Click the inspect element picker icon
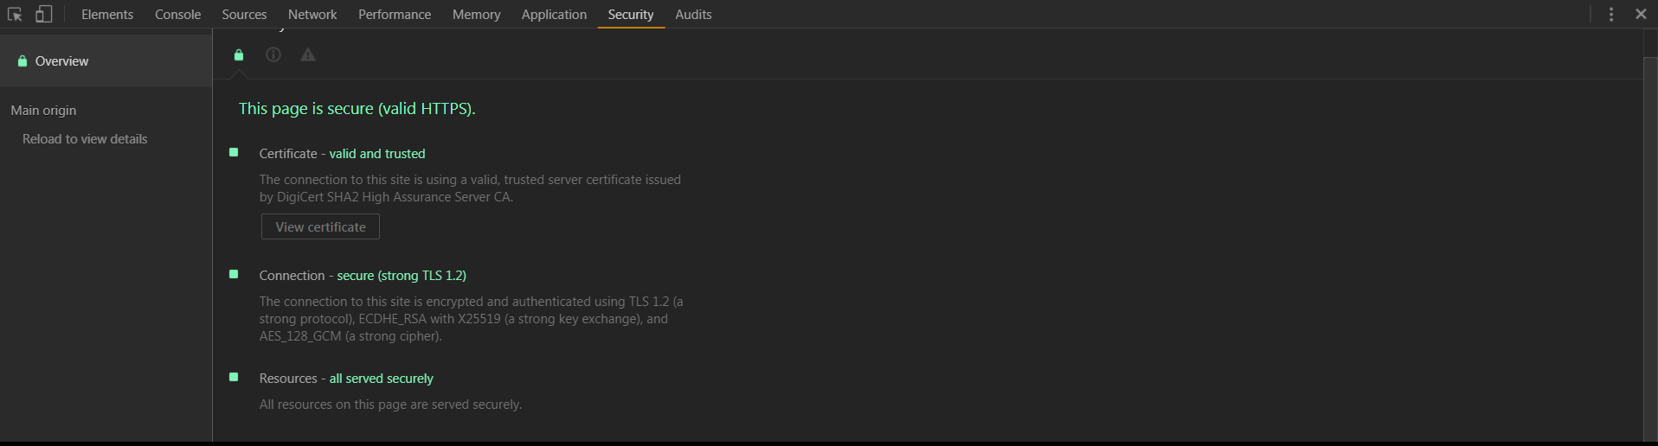 point(15,15)
